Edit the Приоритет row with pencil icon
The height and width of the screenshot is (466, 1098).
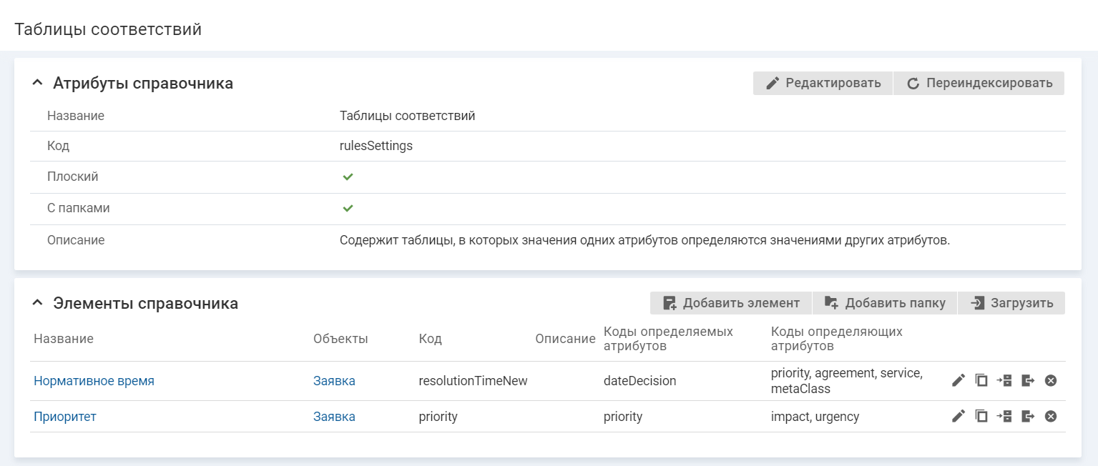pyautogui.click(x=959, y=416)
